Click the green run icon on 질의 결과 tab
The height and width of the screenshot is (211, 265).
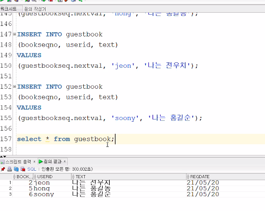tap(41, 161)
